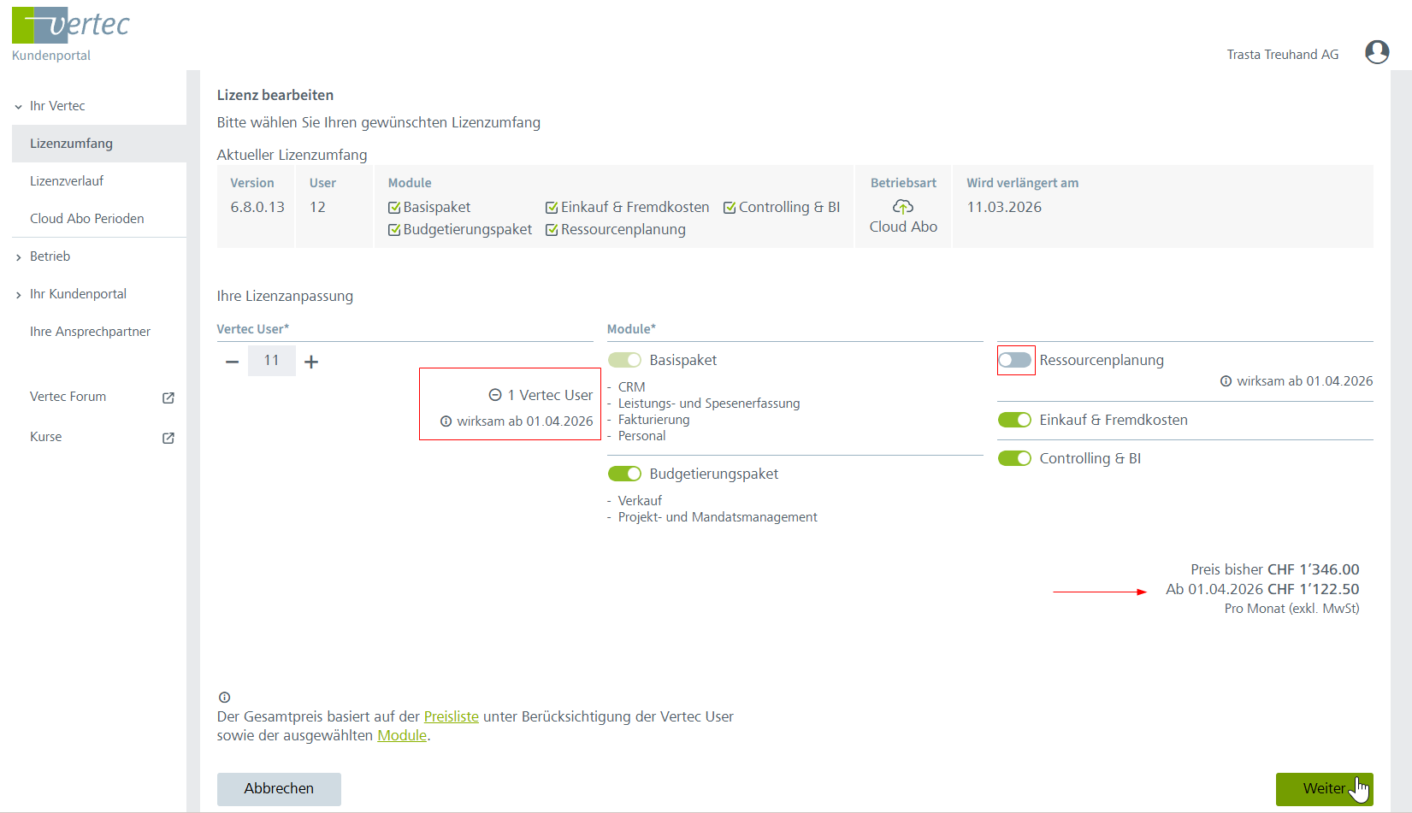Decrease Vertec User count with minus

point(232,362)
